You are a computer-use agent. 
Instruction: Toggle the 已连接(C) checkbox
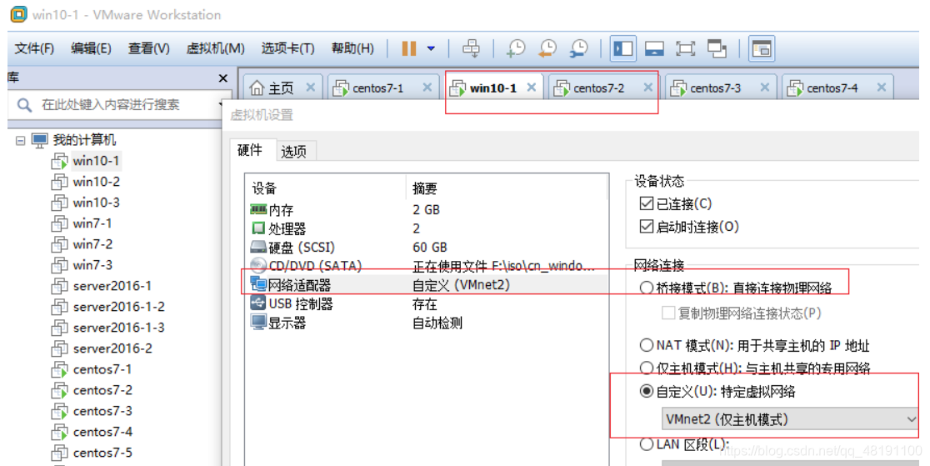[x=647, y=203]
